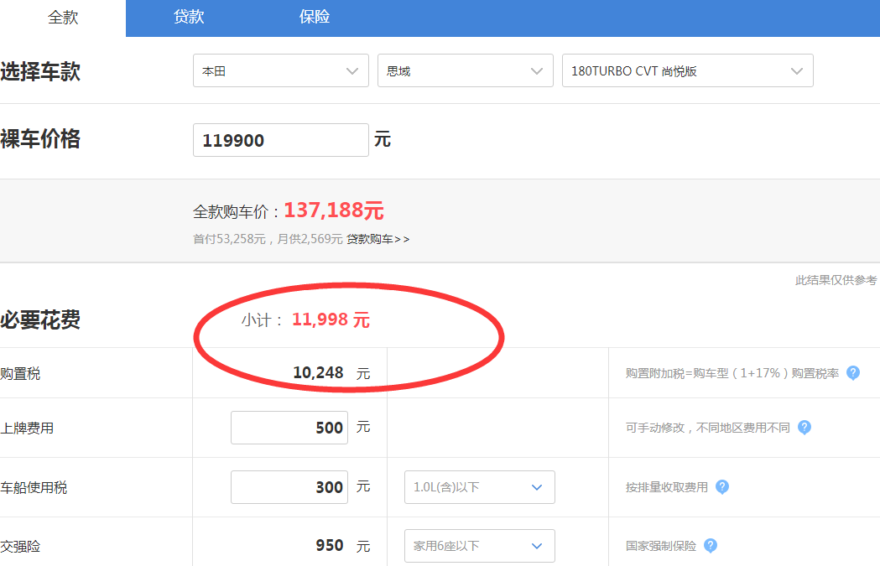Click the 裸车价格 input showing 119900
880x566 pixels.
pos(281,140)
